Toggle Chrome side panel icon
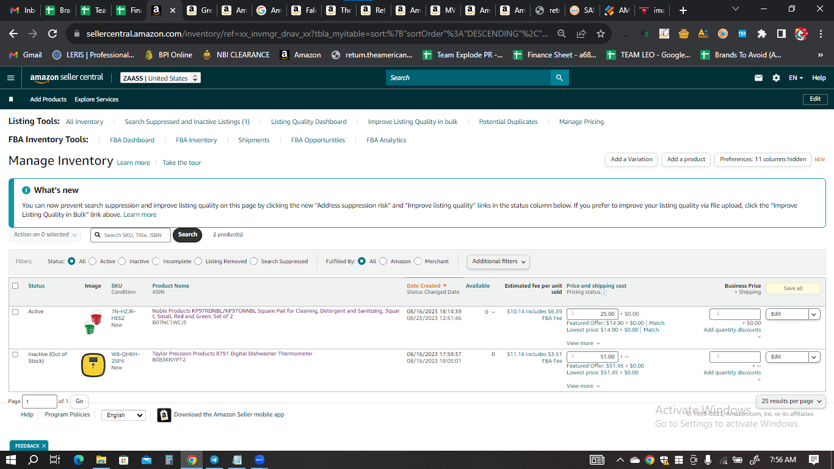The image size is (834, 469). tap(781, 34)
